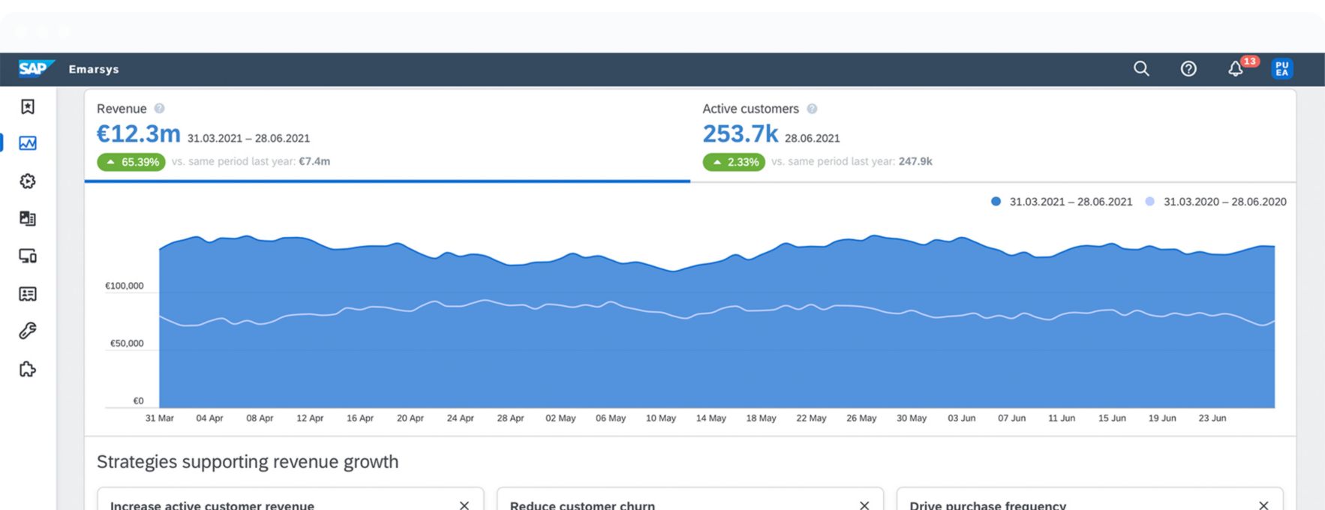Switch to the Active customers tab
The height and width of the screenshot is (510, 1325).
(990, 135)
